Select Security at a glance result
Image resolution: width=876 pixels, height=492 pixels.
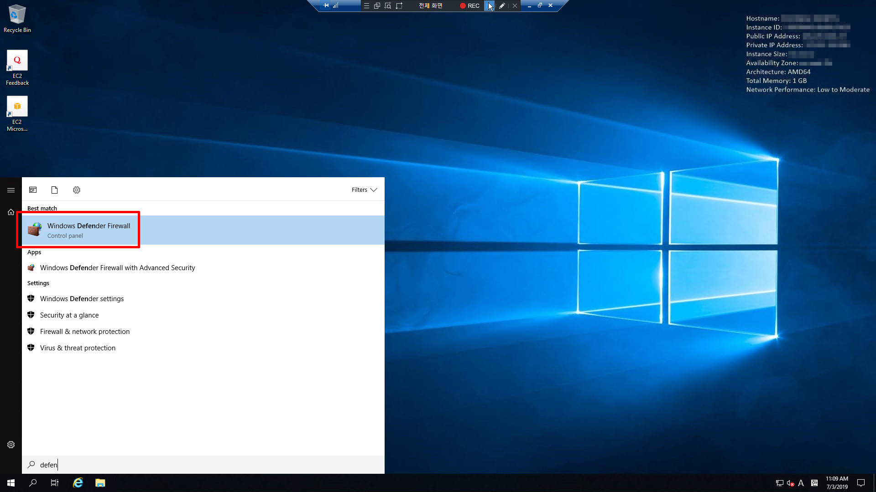point(69,315)
